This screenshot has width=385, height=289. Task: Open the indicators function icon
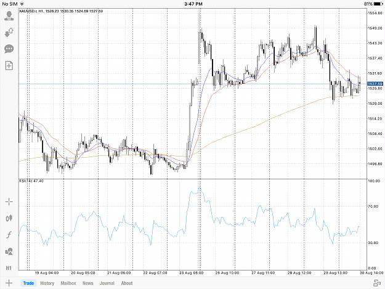point(9,235)
